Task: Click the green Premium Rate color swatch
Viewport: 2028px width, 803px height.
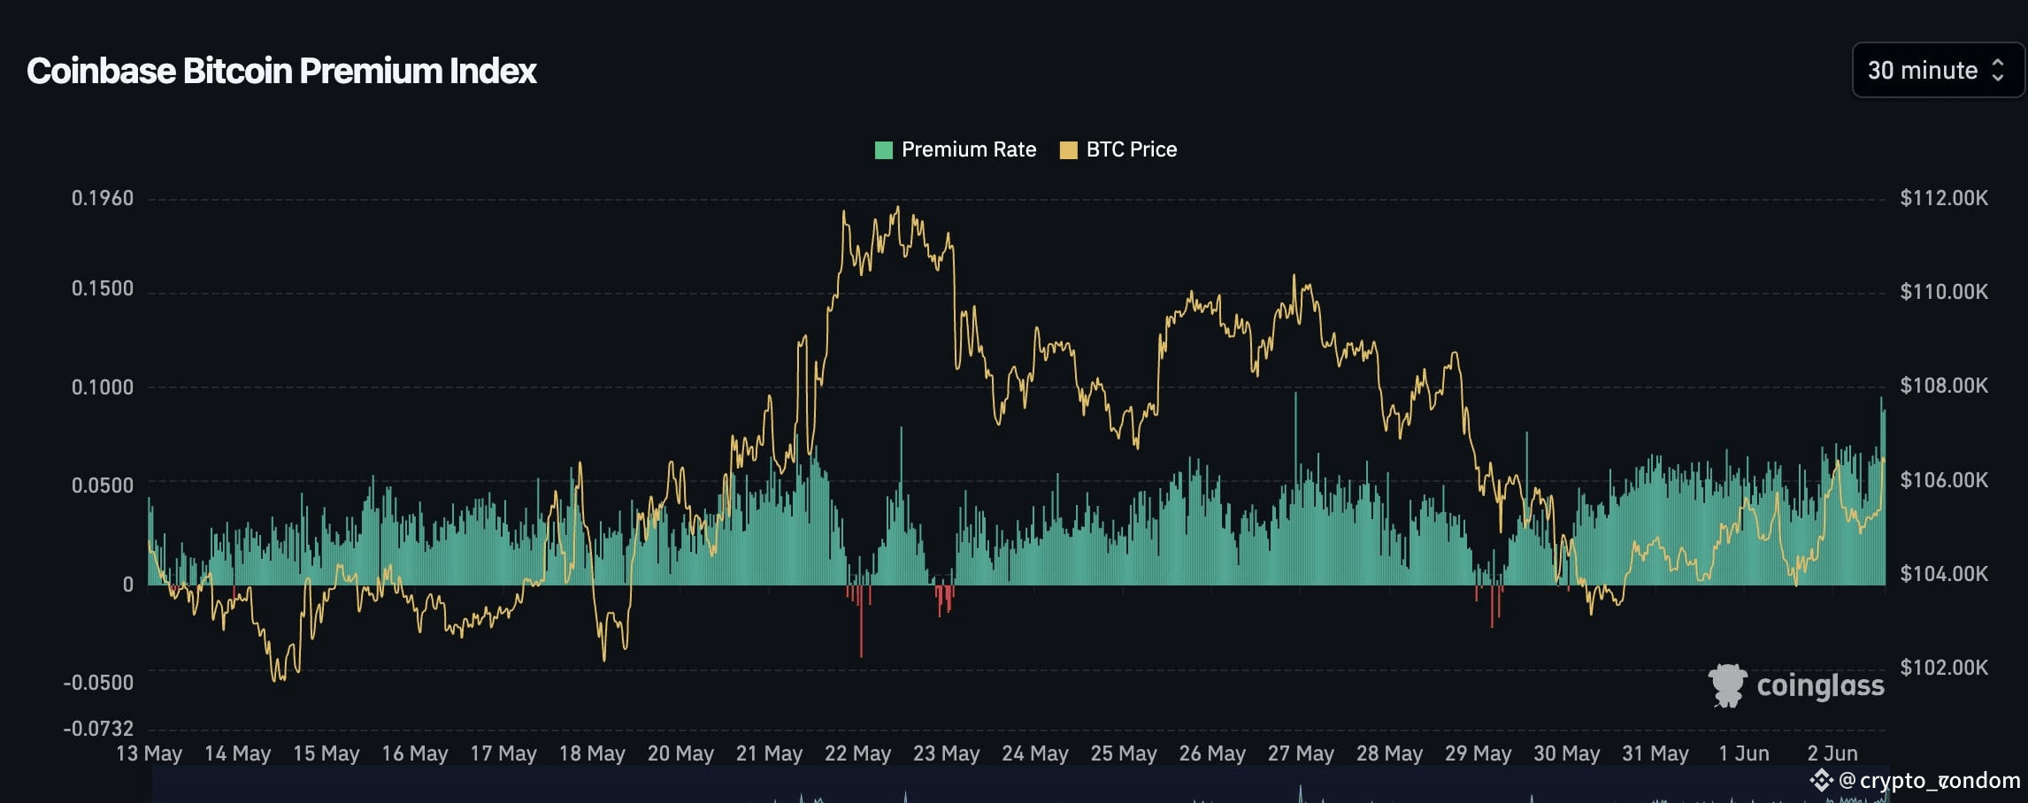Action: (x=883, y=150)
